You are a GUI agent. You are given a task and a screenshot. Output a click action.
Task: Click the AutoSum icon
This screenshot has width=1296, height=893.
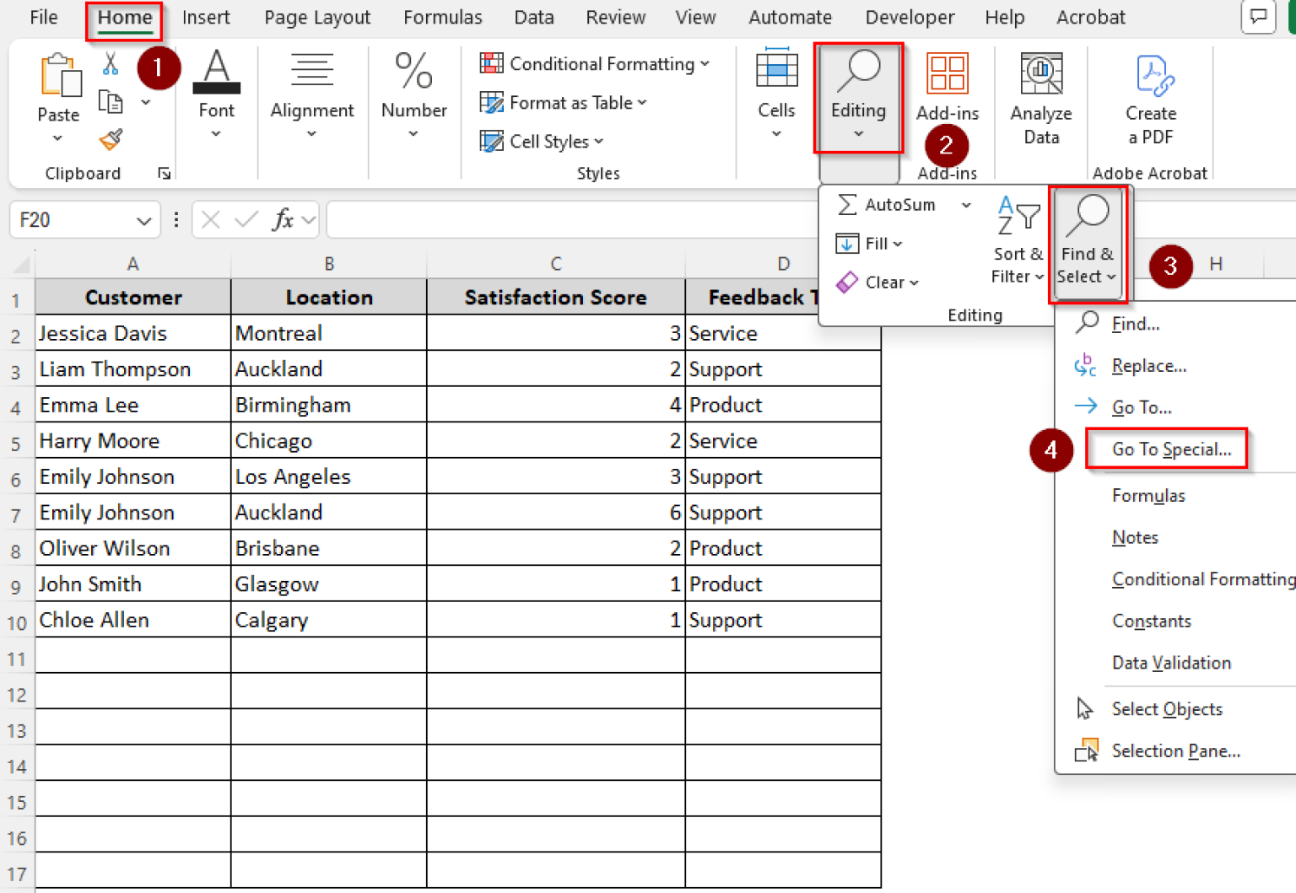tap(846, 204)
